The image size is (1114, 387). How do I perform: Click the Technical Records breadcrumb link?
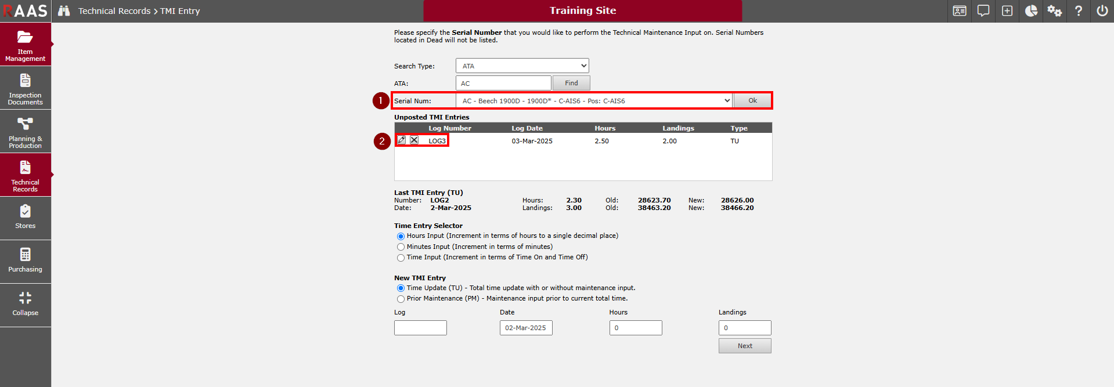pyautogui.click(x=114, y=11)
